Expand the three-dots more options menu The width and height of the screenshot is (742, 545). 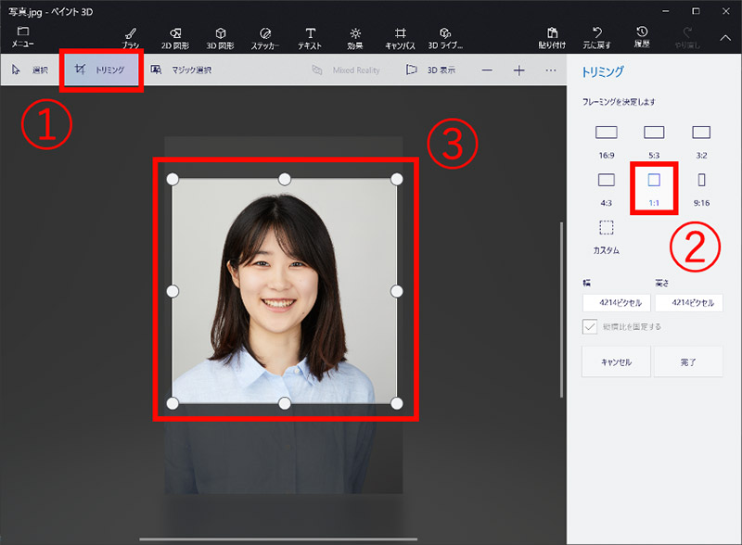551,70
